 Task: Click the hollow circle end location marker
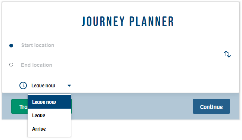[11, 65]
